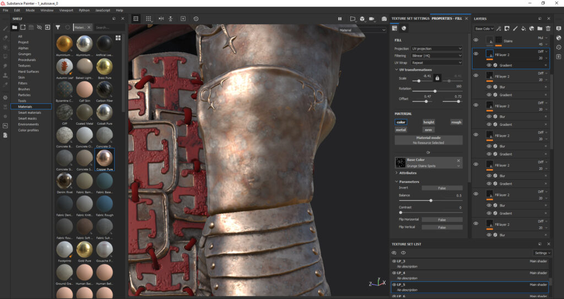Switch to the Texture Set Settings tab
The height and width of the screenshot is (299, 564).
click(410, 18)
